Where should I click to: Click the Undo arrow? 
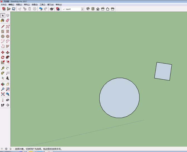tap(41, 9)
